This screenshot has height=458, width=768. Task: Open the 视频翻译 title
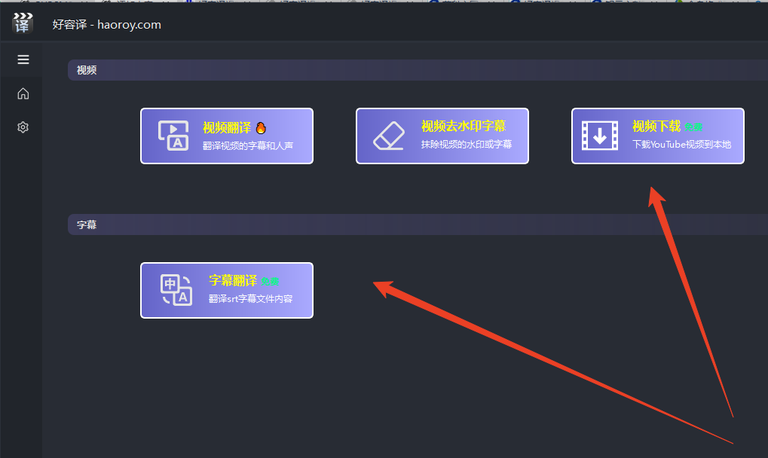(226, 128)
